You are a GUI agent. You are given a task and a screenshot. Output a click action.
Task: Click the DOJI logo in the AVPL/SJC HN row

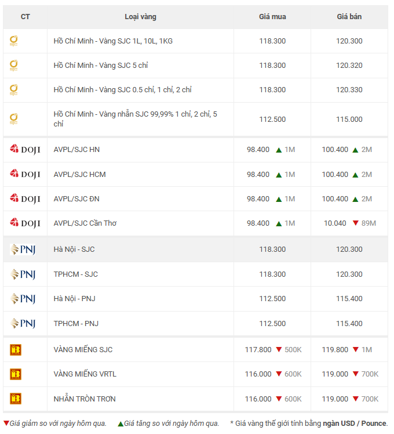tap(25, 150)
